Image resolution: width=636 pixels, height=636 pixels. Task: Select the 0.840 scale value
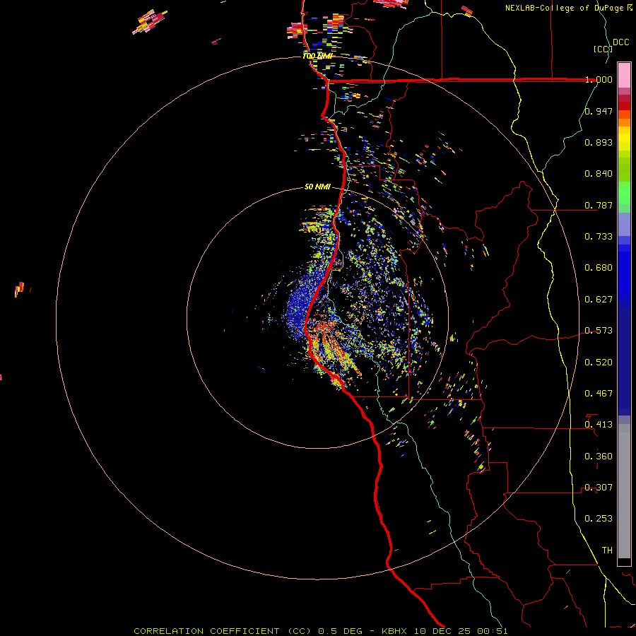[x=599, y=174]
